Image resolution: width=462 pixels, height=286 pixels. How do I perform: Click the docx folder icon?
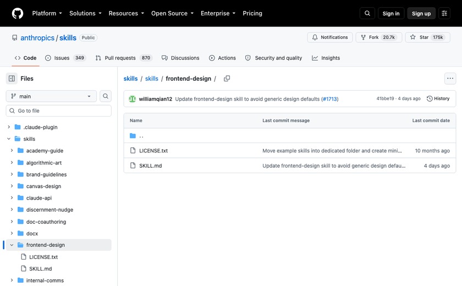pos(21,233)
